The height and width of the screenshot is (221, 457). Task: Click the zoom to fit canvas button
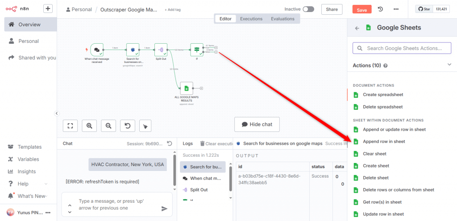pos(70,125)
